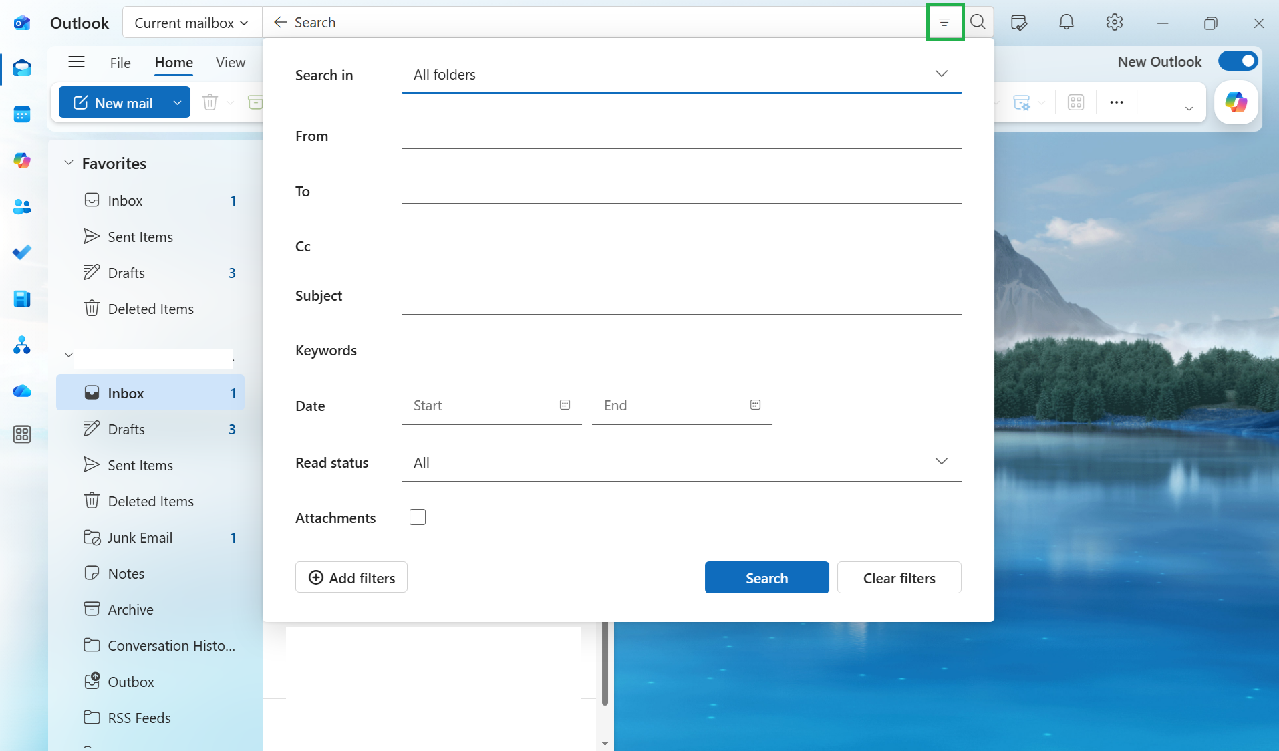Image resolution: width=1279 pixels, height=751 pixels.
Task: Open the Junk Email folder
Action: click(x=150, y=537)
